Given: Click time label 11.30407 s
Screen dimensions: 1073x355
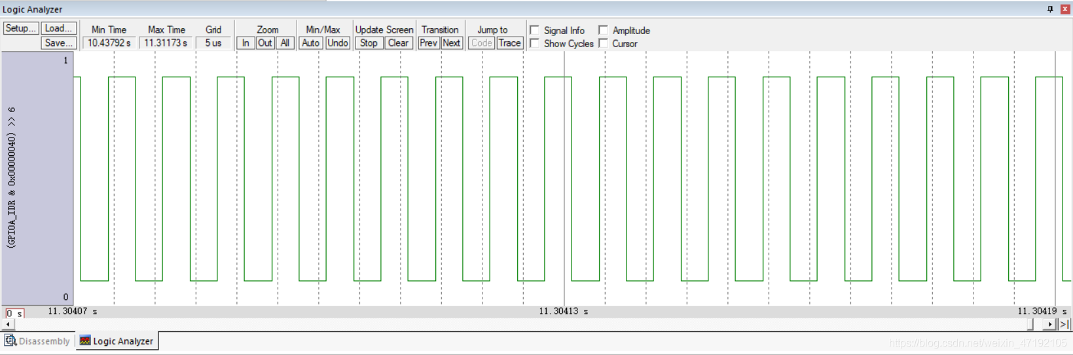Looking at the screenshot, I should (x=72, y=311).
